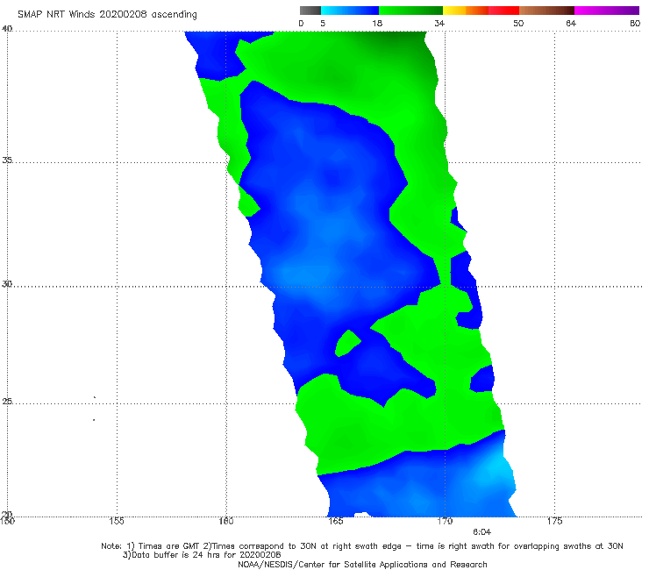
Task: Click the title 'SMAP NRT Winds 20200208 ascending'
Action: pos(107,15)
